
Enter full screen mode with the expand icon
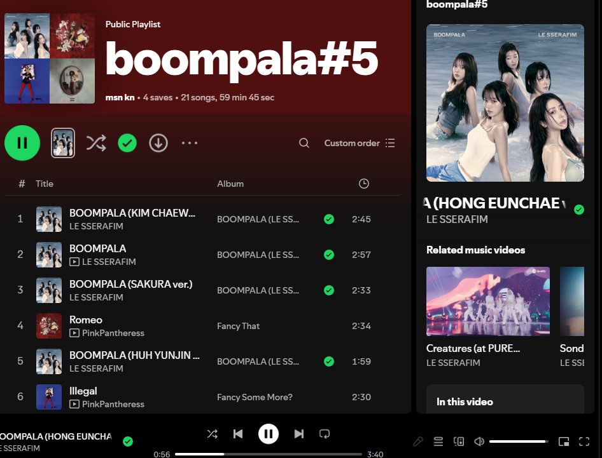tap(584, 441)
